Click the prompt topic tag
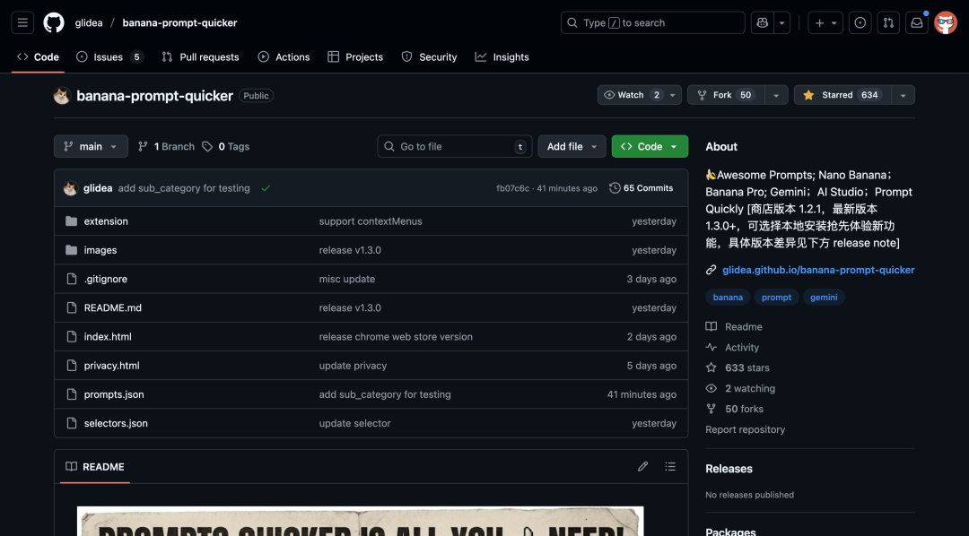 point(776,297)
